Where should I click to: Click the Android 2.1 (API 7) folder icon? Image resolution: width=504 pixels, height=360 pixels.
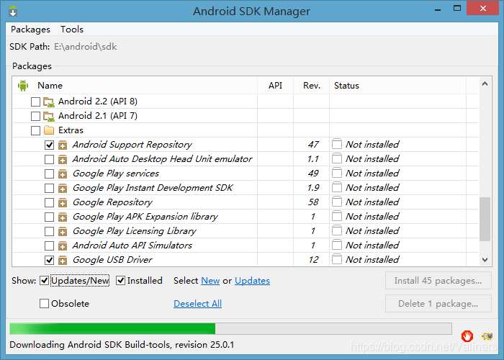49,117
